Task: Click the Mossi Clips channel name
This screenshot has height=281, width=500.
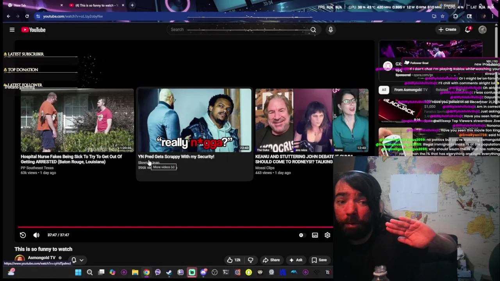Action: [x=265, y=168]
